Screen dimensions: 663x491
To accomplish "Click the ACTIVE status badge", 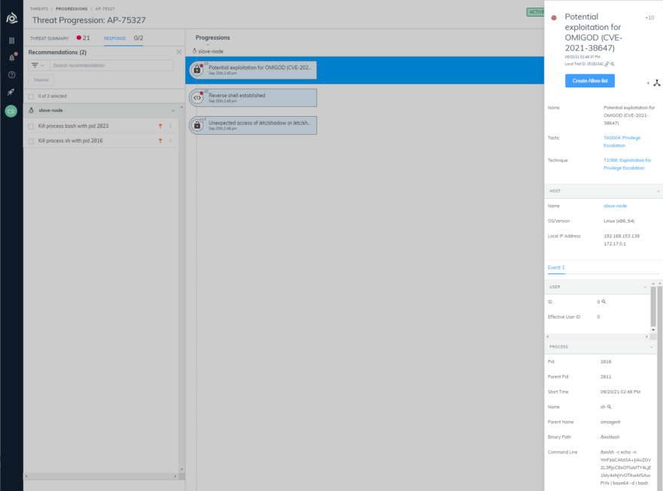I will (536, 12).
